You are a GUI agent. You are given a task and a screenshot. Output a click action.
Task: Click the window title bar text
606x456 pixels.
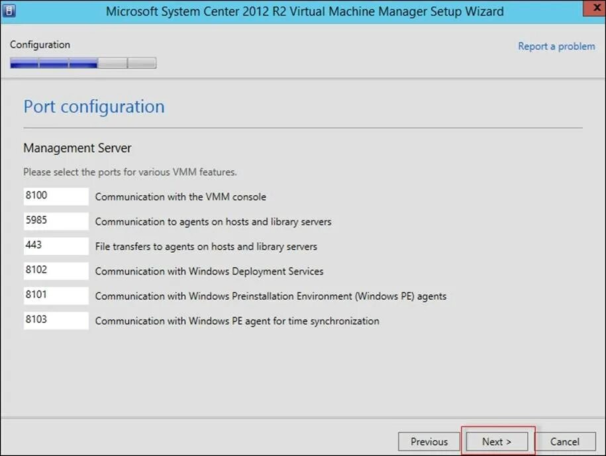click(305, 11)
